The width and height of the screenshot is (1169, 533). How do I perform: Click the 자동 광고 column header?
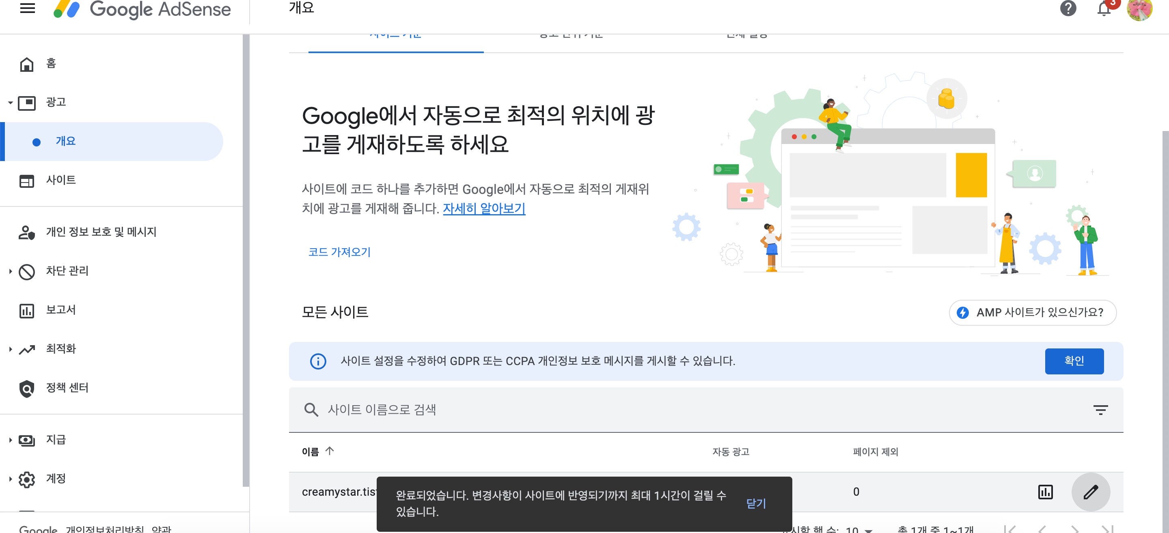tap(730, 451)
